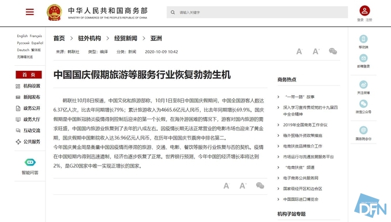Expand the "一带一路" 故事 hot topic
This screenshot has height=222, width=391.
point(300,97)
